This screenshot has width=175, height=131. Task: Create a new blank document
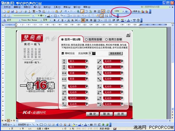pos(4,12)
